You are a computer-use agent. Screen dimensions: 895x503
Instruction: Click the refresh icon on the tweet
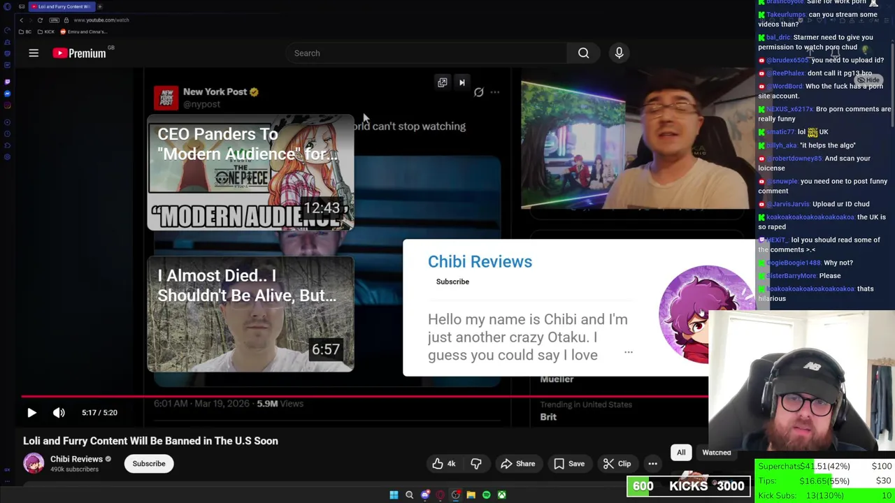point(479,92)
